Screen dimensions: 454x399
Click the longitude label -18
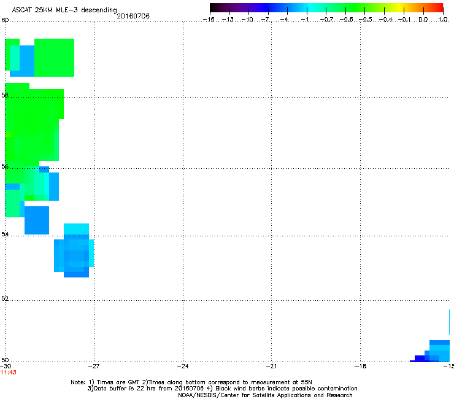coord(360,366)
